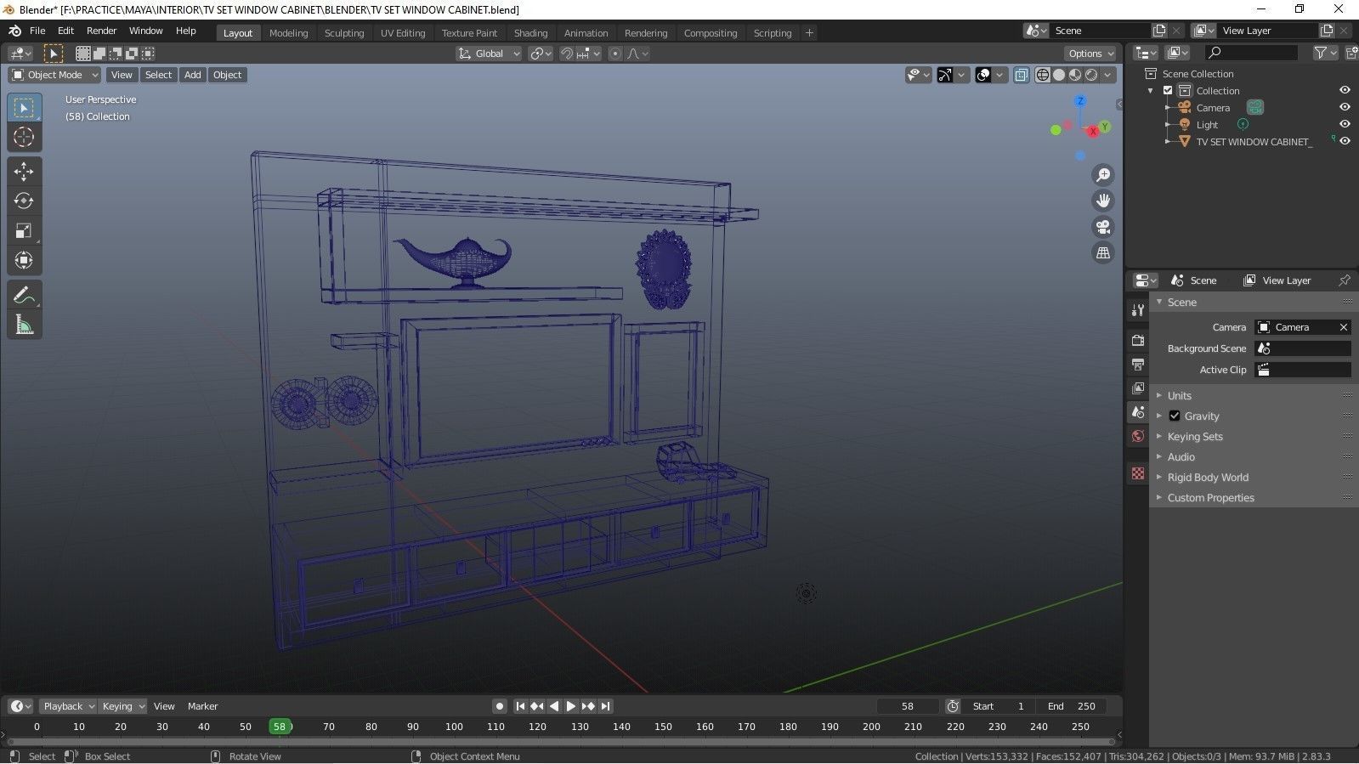Screen dimensions: 1359x764
Task: Switch to wireframe viewport shading
Action: 1043,75
